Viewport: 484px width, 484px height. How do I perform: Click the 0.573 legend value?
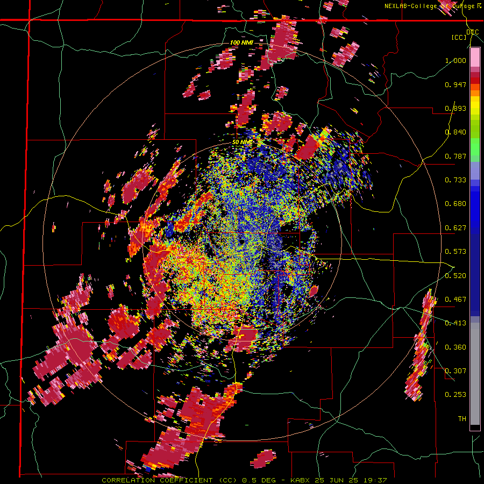[x=455, y=252]
